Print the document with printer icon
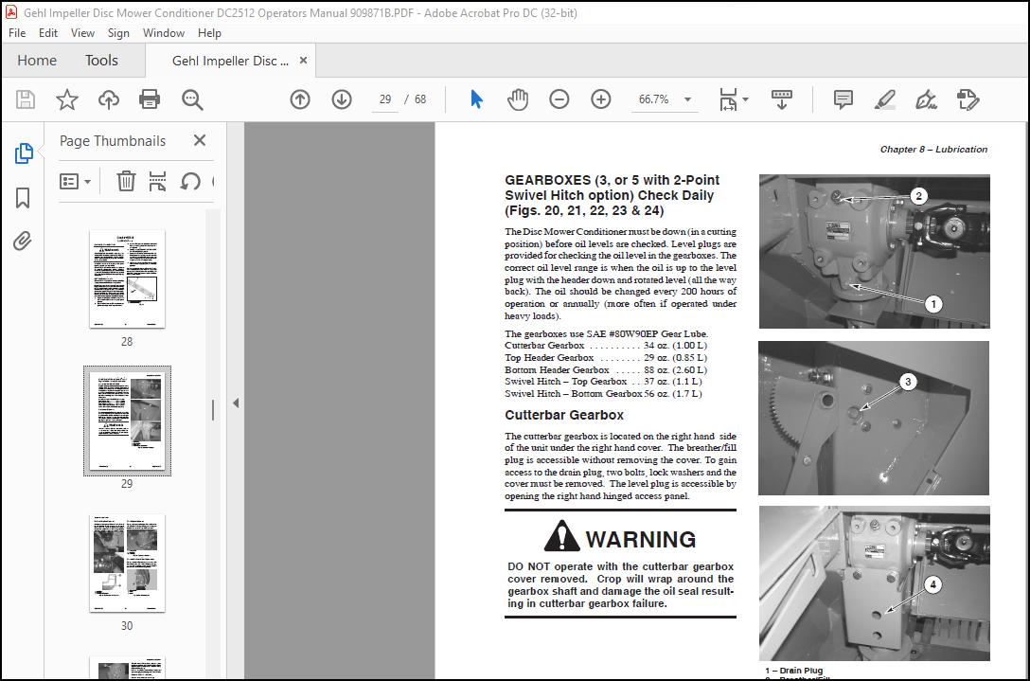The height and width of the screenshot is (681, 1030). (x=150, y=99)
